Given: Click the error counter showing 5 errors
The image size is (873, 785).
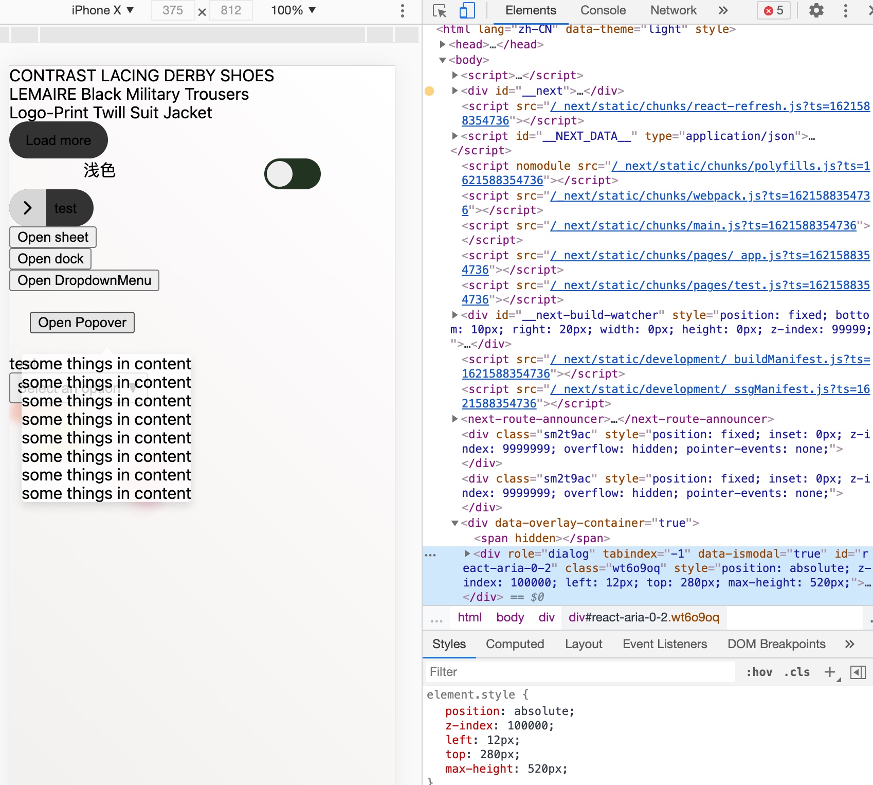Looking at the screenshot, I should (773, 10).
